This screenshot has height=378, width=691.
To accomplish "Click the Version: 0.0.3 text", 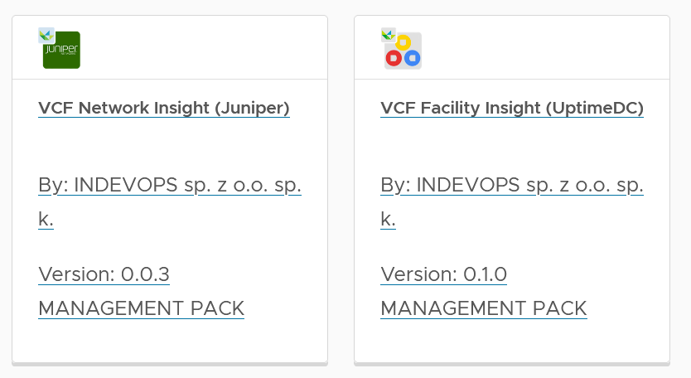I will [x=104, y=274].
